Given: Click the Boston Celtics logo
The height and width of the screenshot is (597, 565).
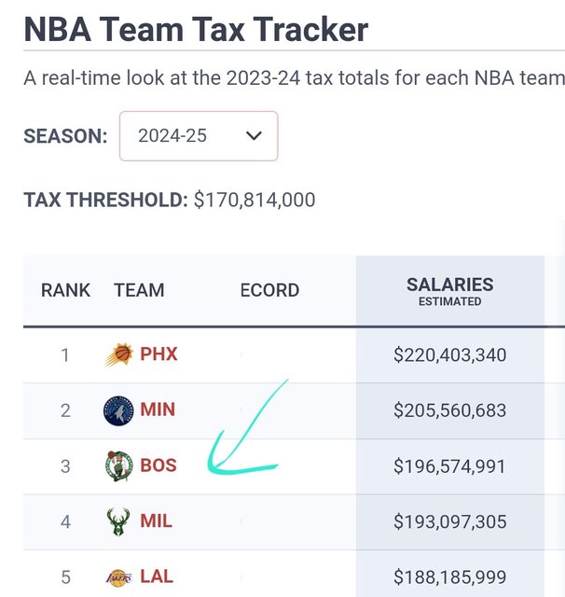Looking at the screenshot, I should 119,465.
